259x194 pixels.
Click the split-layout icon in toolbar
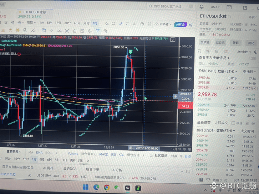[x=6, y=22]
